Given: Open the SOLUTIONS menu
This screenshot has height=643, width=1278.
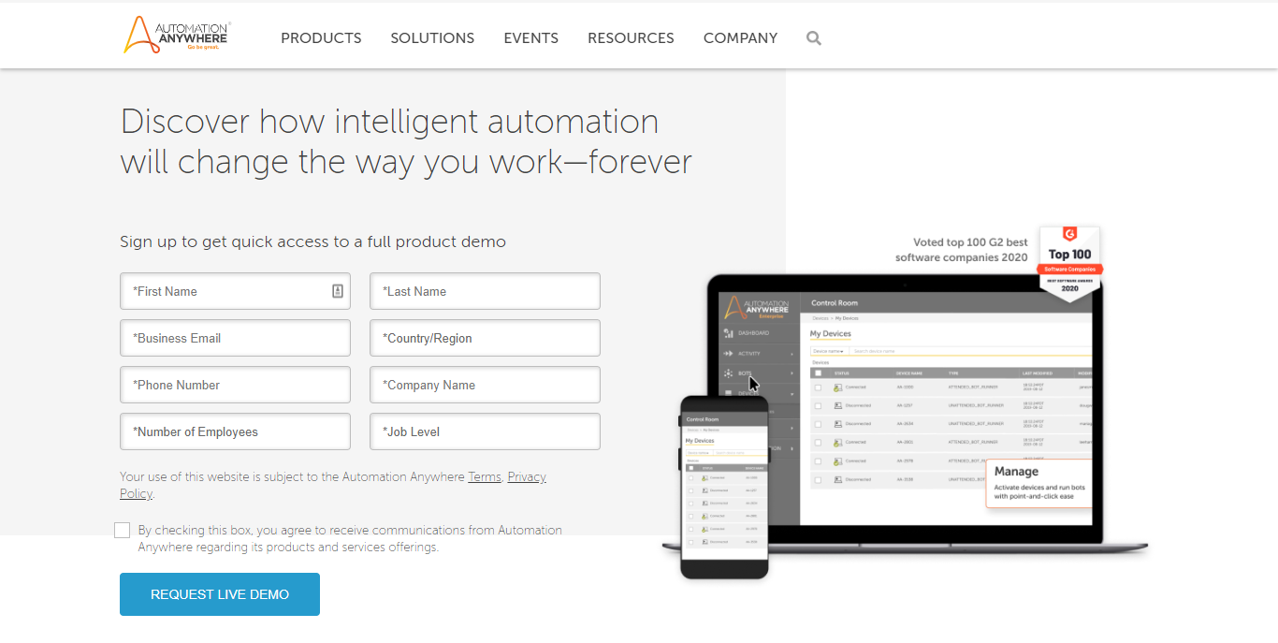Looking at the screenshot, I should pos(432,37).
